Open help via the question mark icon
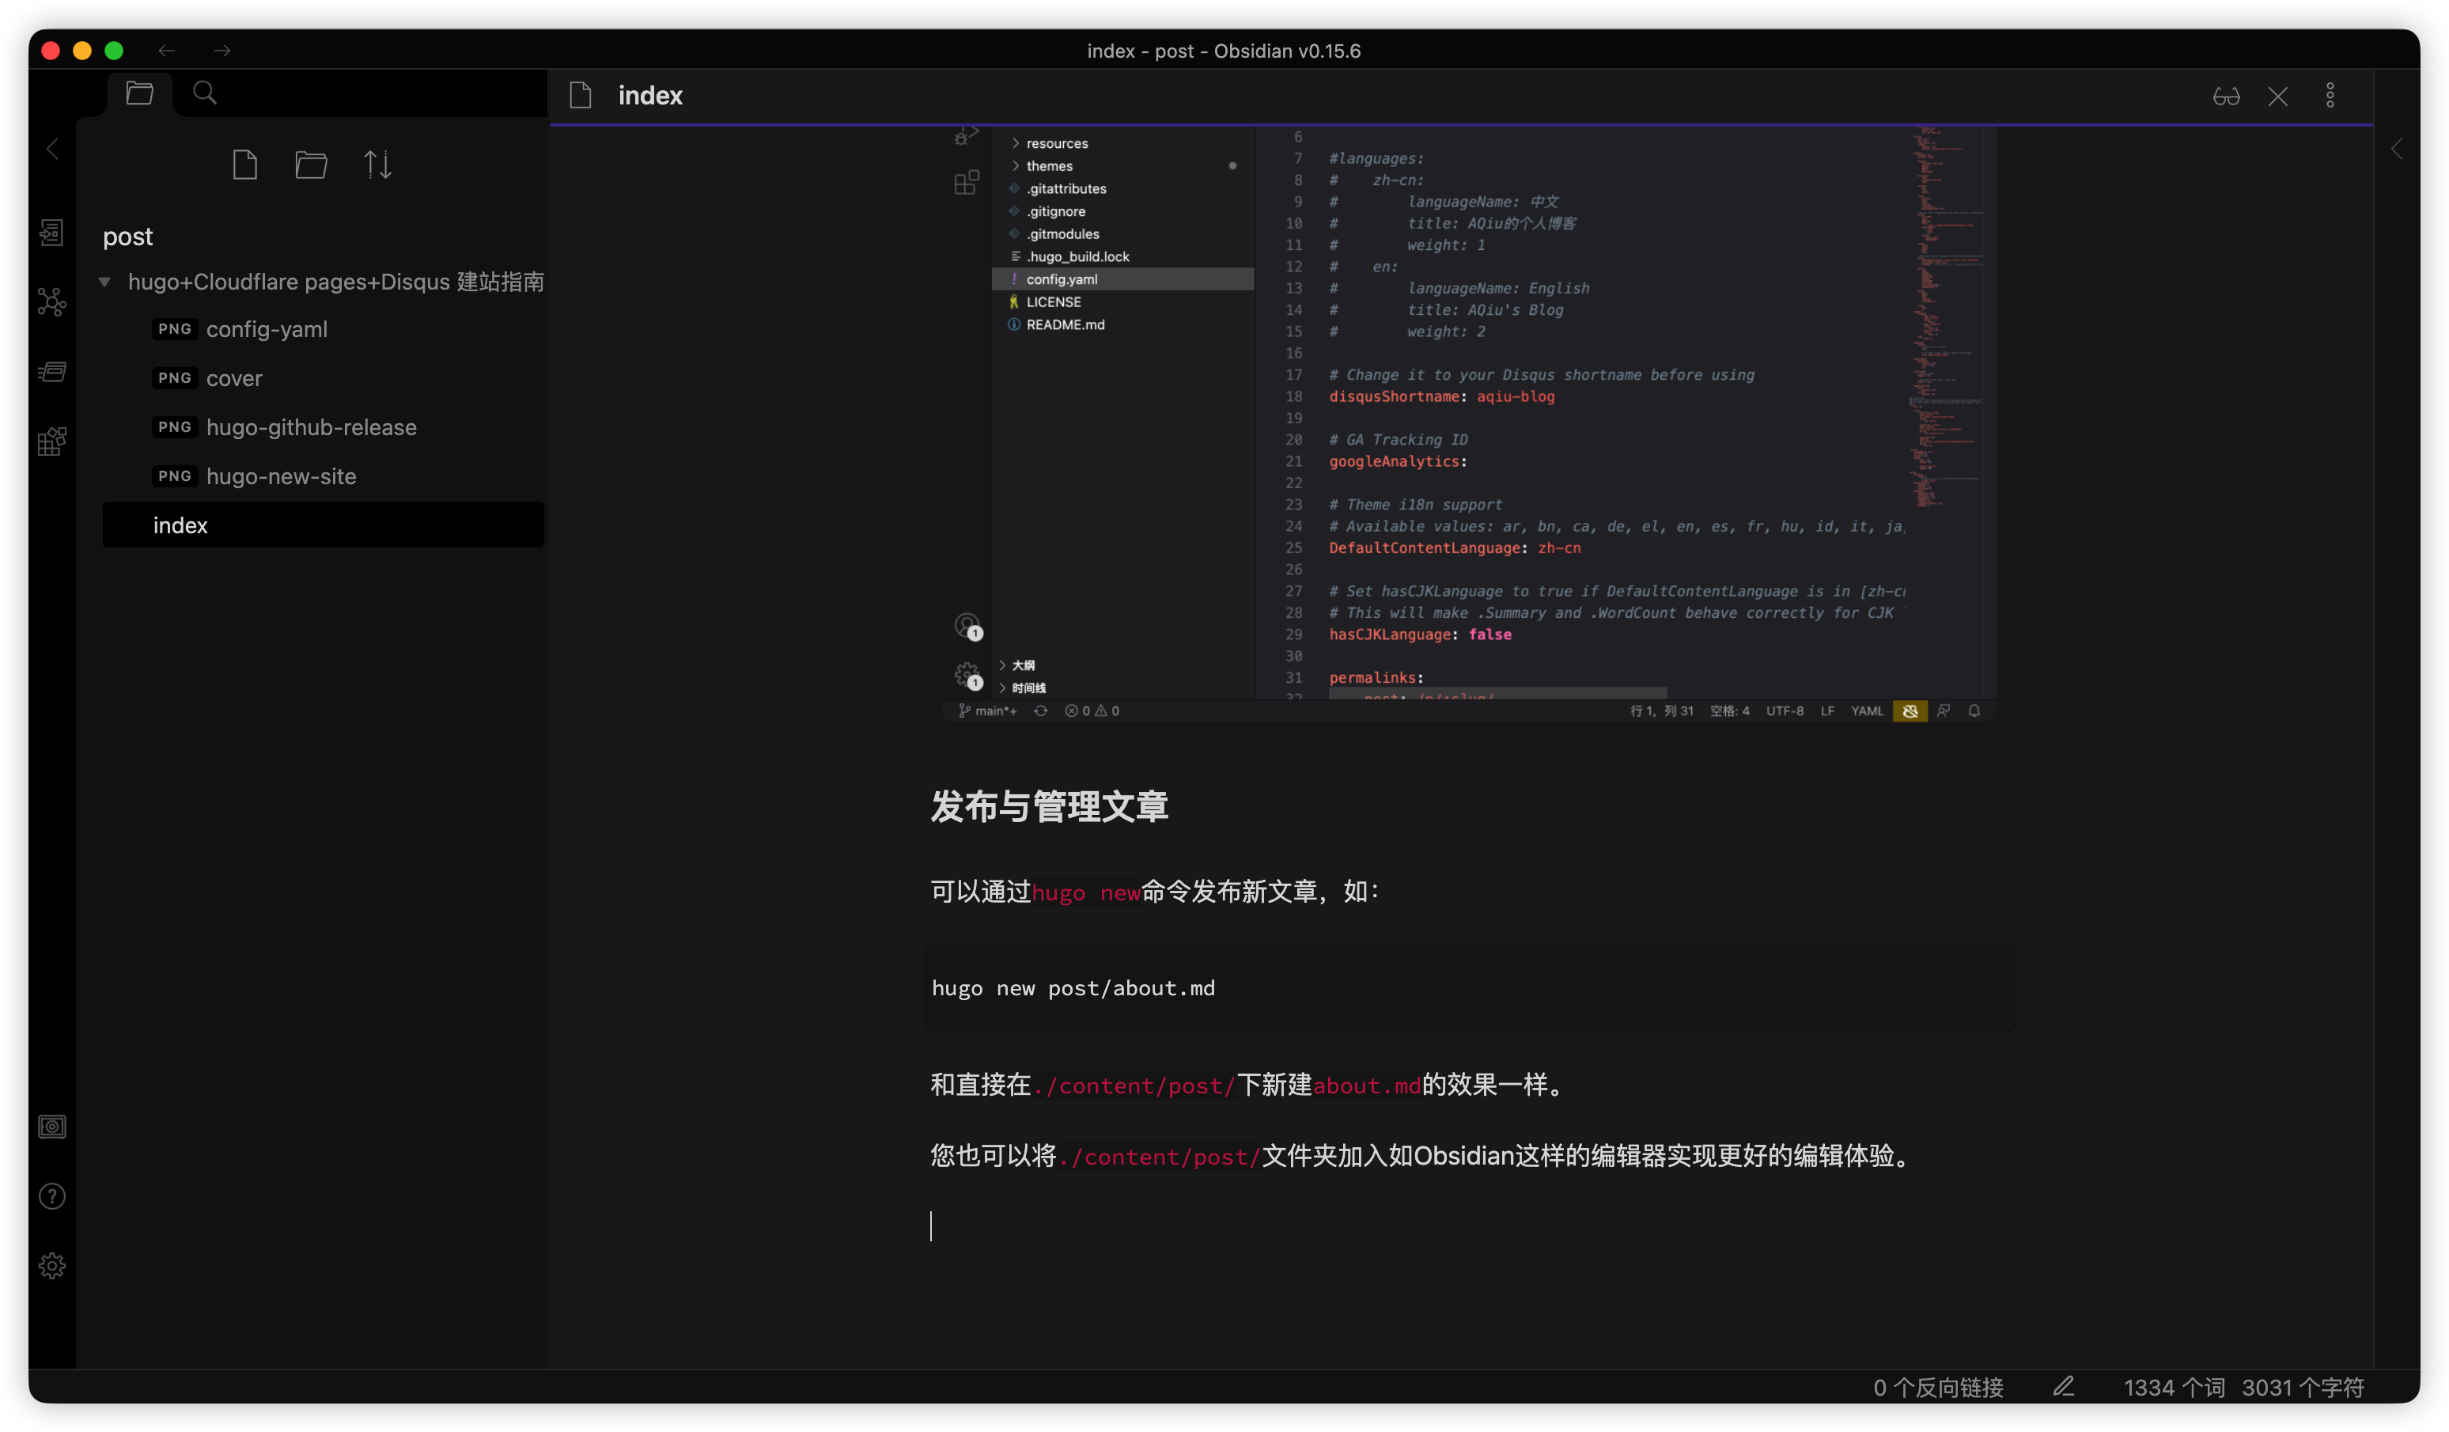Image resolution: width=2449 pixels, height=1432 pixels. (x=51, y=1195)
